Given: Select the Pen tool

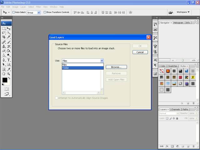Looking at the screenshot, I should (x=4, y=60).
